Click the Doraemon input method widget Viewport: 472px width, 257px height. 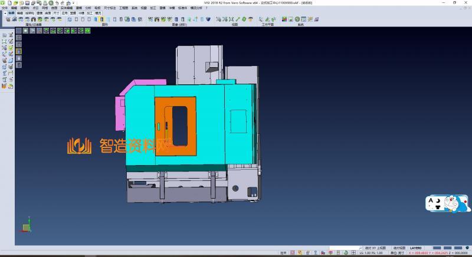[447, 203]
